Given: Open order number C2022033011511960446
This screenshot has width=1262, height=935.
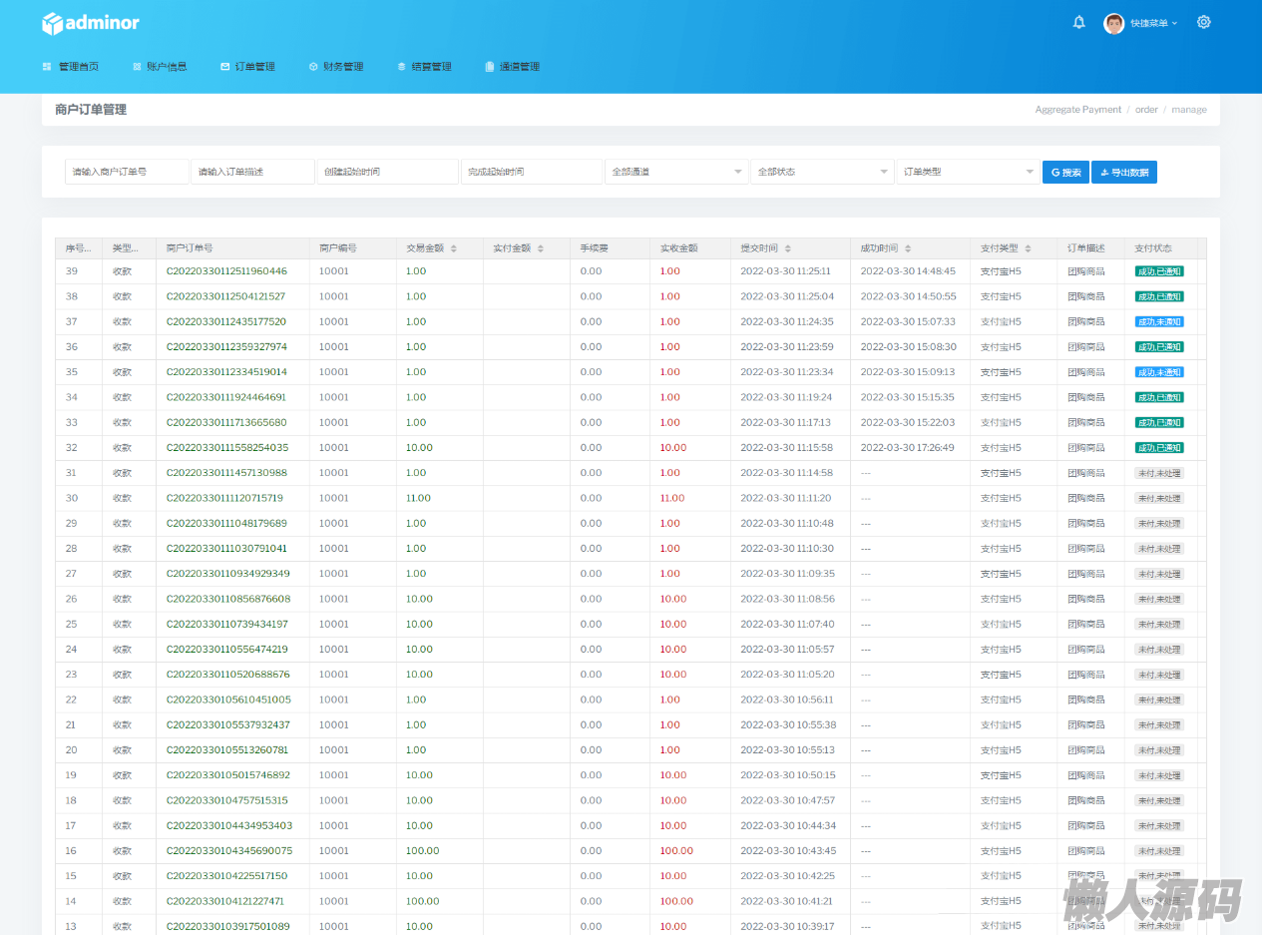Looking at the screenshot, I should click(226, 271).
